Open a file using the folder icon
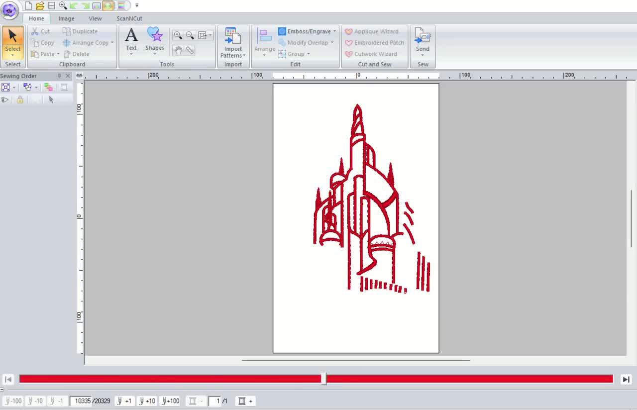The image size is (637, 410). [x=40, y=5]
